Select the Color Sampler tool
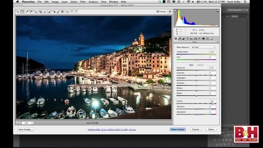The width and height of the screenshot is (263, 148). (31, 12)
